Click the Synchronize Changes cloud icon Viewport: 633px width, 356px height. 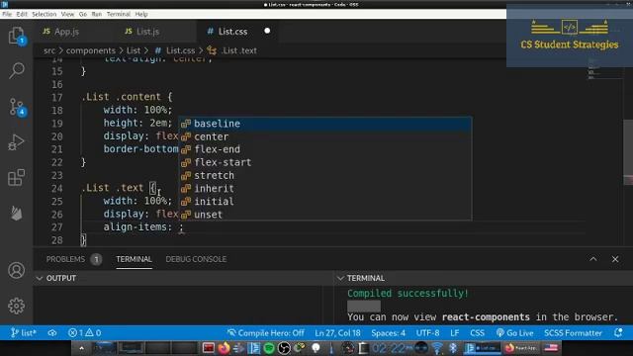coord(52,333)
